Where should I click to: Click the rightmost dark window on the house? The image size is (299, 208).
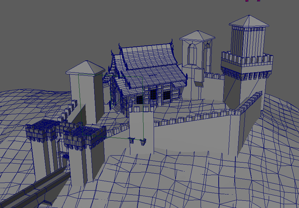(x=167, y=95)
